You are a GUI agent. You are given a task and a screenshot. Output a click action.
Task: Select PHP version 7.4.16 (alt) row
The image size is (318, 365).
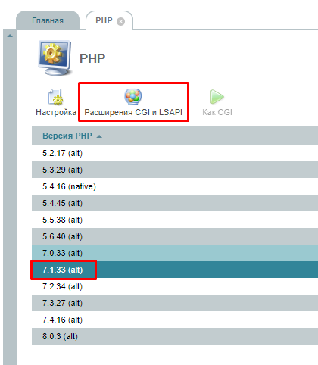coord(175,320)
